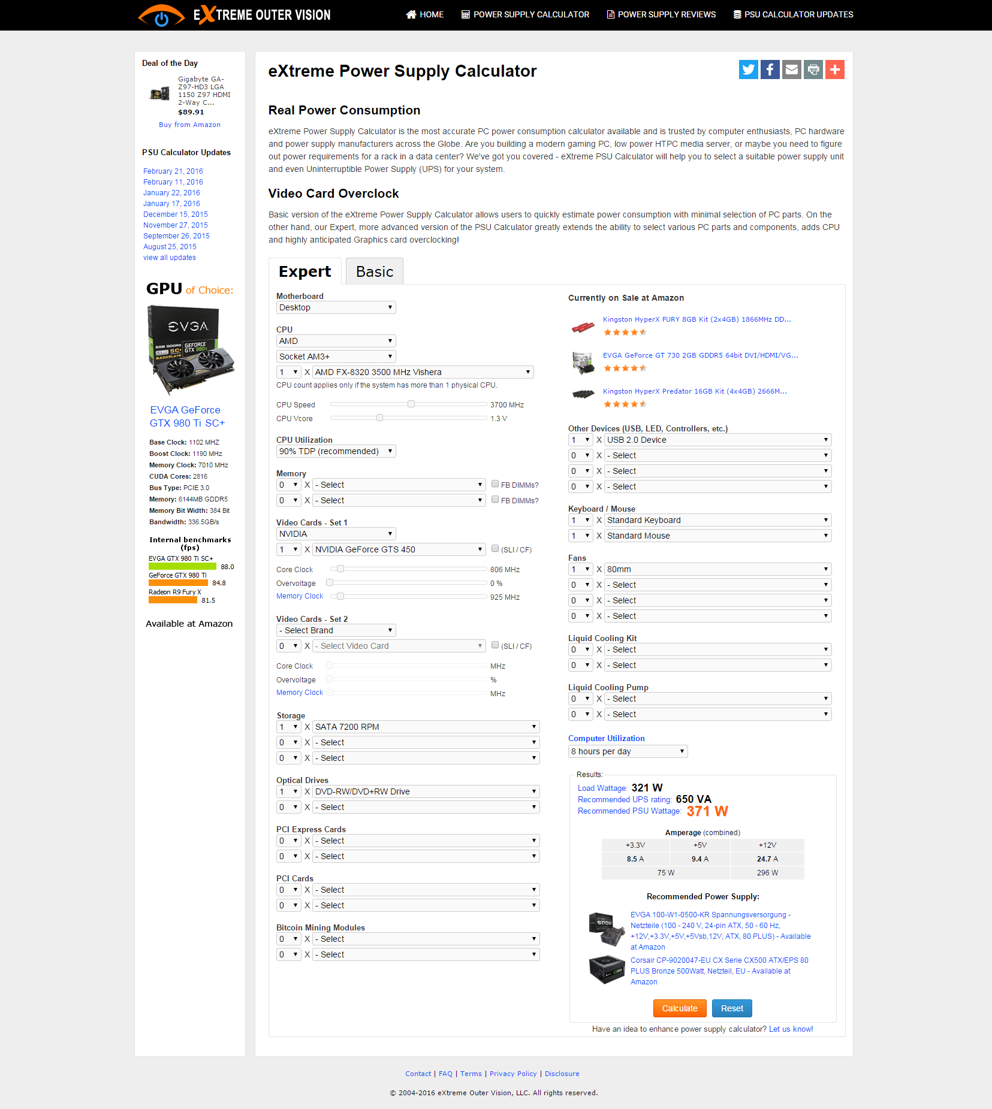Open the CPU Utilization 90% TDP dropdown
This screenshot has width=992, height=1109.
point(336,451)
